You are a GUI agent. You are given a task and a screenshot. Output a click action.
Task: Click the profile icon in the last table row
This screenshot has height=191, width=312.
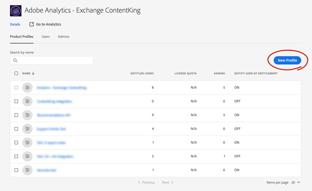[27, 170]
